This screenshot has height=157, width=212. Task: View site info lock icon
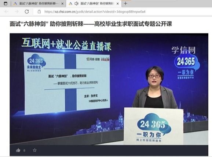coord(39,12)
